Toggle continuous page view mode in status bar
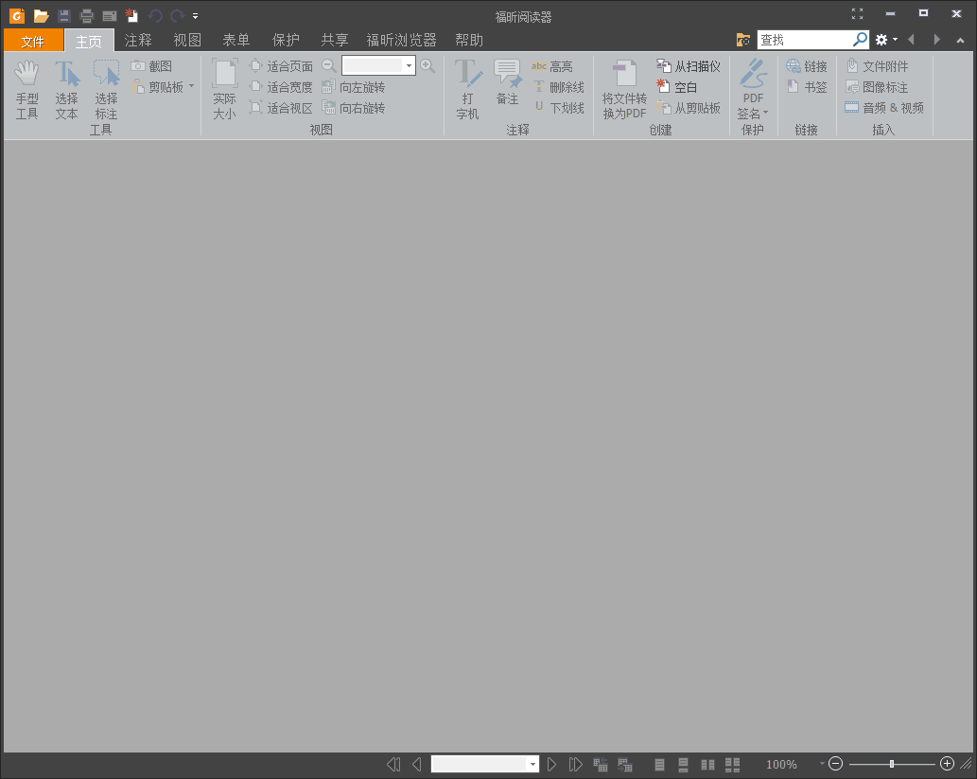 tap(683, 764)
